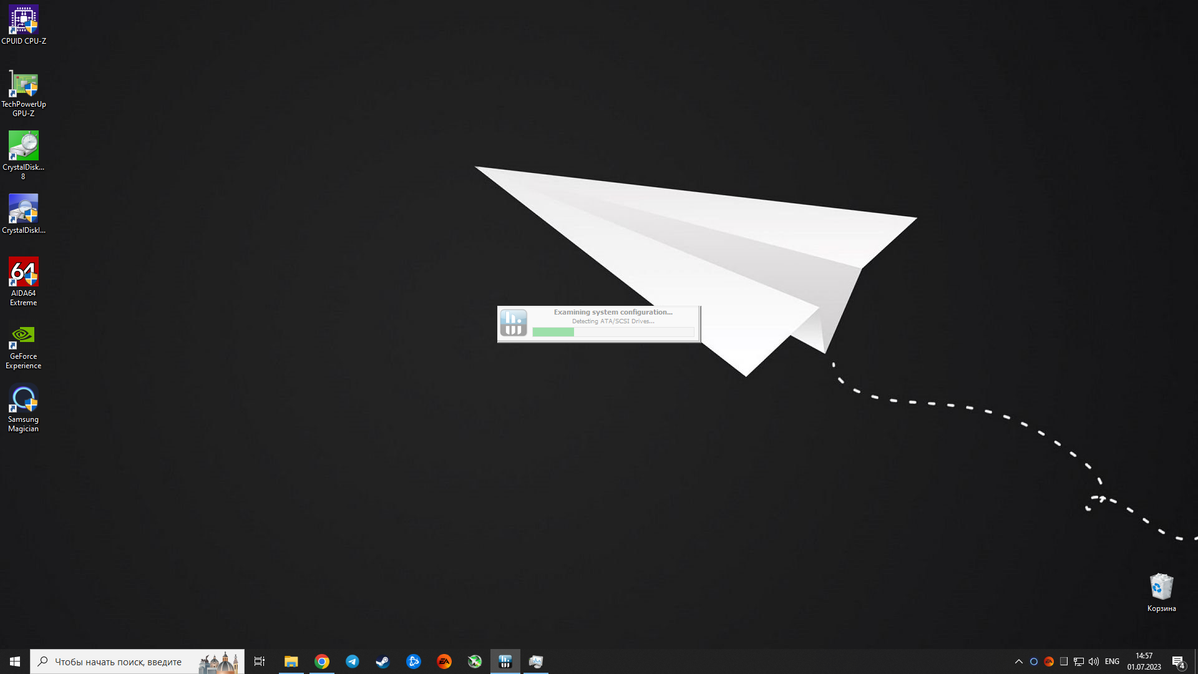
Task: Open the EA app taskbar icon
Action: [x=444, y=662]
